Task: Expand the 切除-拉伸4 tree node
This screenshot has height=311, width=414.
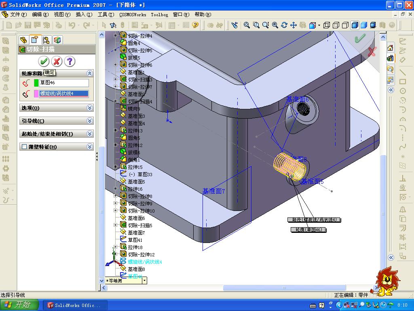Action: [115, 35]
